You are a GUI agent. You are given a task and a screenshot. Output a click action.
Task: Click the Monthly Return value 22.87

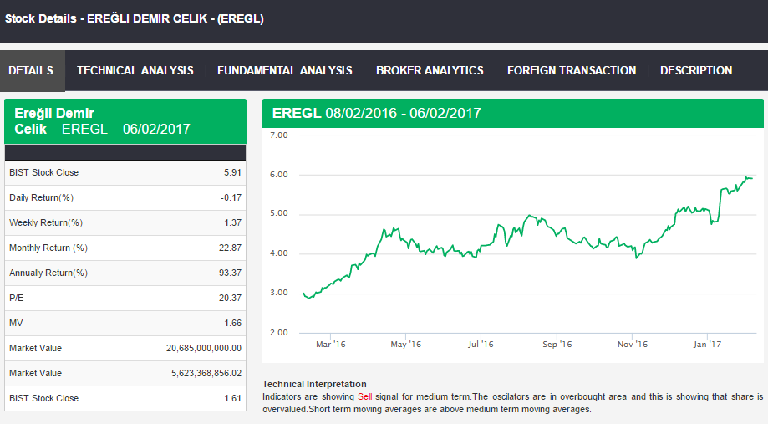[230, 248]
